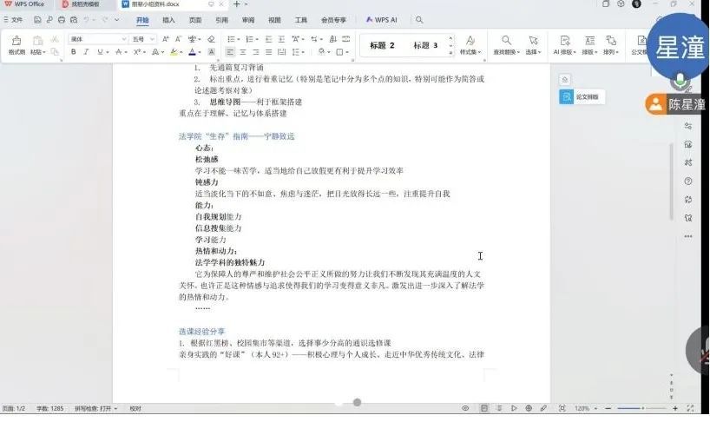Toggle eye-protection view icon in the status bar
This screenshot has width=710, height=422.
click(x=465, y=408)
